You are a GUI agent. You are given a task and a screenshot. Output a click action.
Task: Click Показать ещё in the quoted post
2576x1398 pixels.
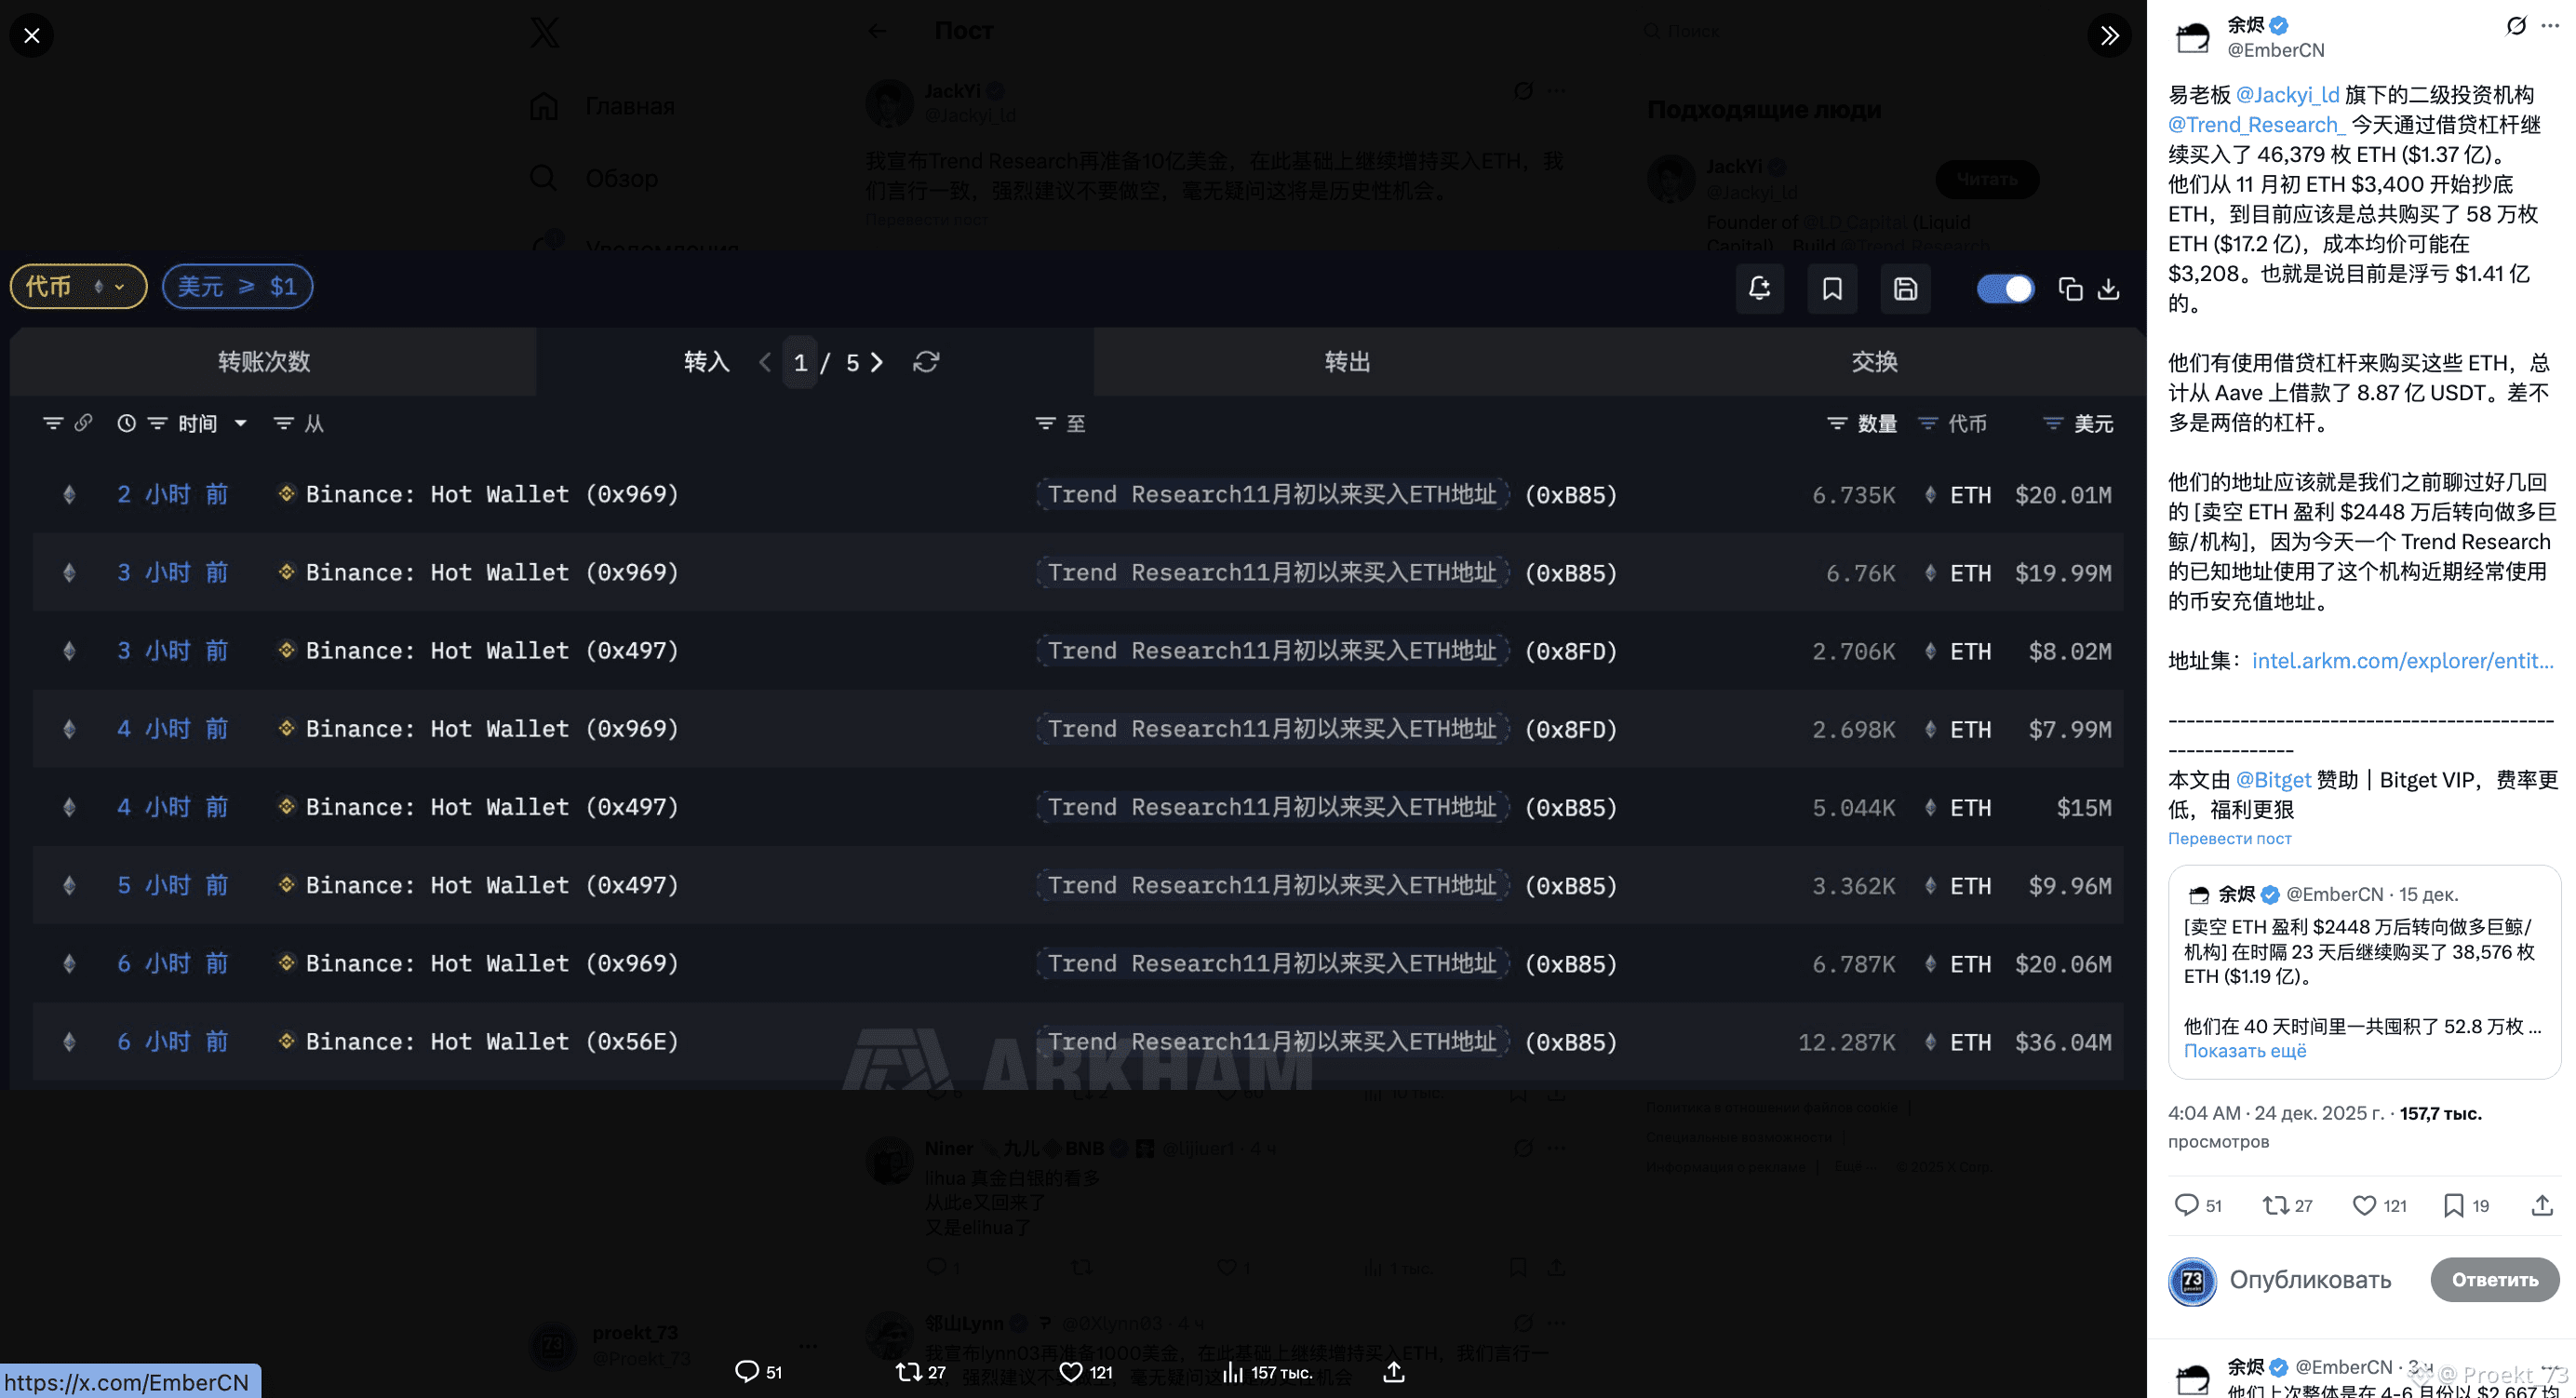(2244, 1051)
